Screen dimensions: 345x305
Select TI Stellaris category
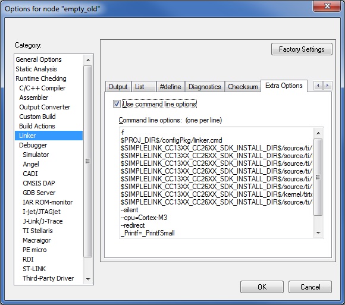tap(37, 231)
